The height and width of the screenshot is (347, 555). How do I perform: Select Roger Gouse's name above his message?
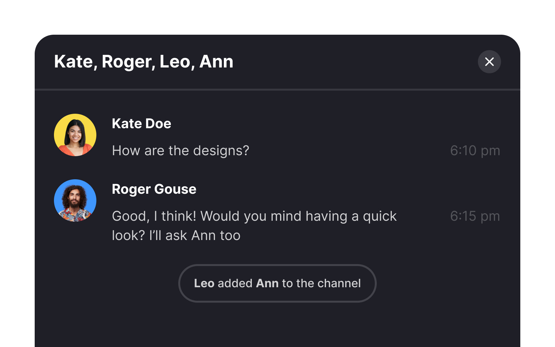tap(154, 189)
